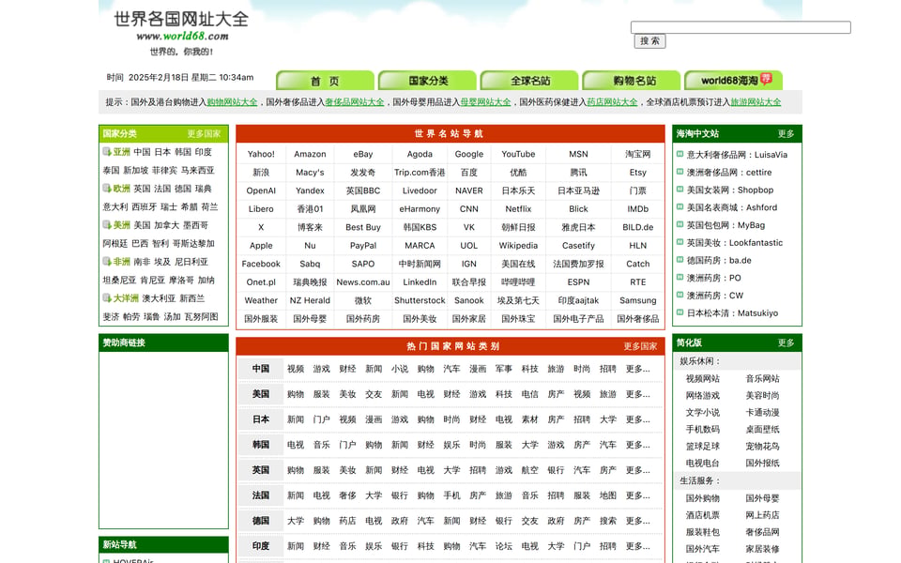Screen dimensions: 901x563
Task: Open the Wikipedia link
Action: pyautogui.click(x=518, y=245)
